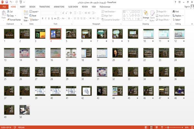The width and height of the screenshot is (194, 129).
Task: Open the Align Text dropdown
Action: 107,16
